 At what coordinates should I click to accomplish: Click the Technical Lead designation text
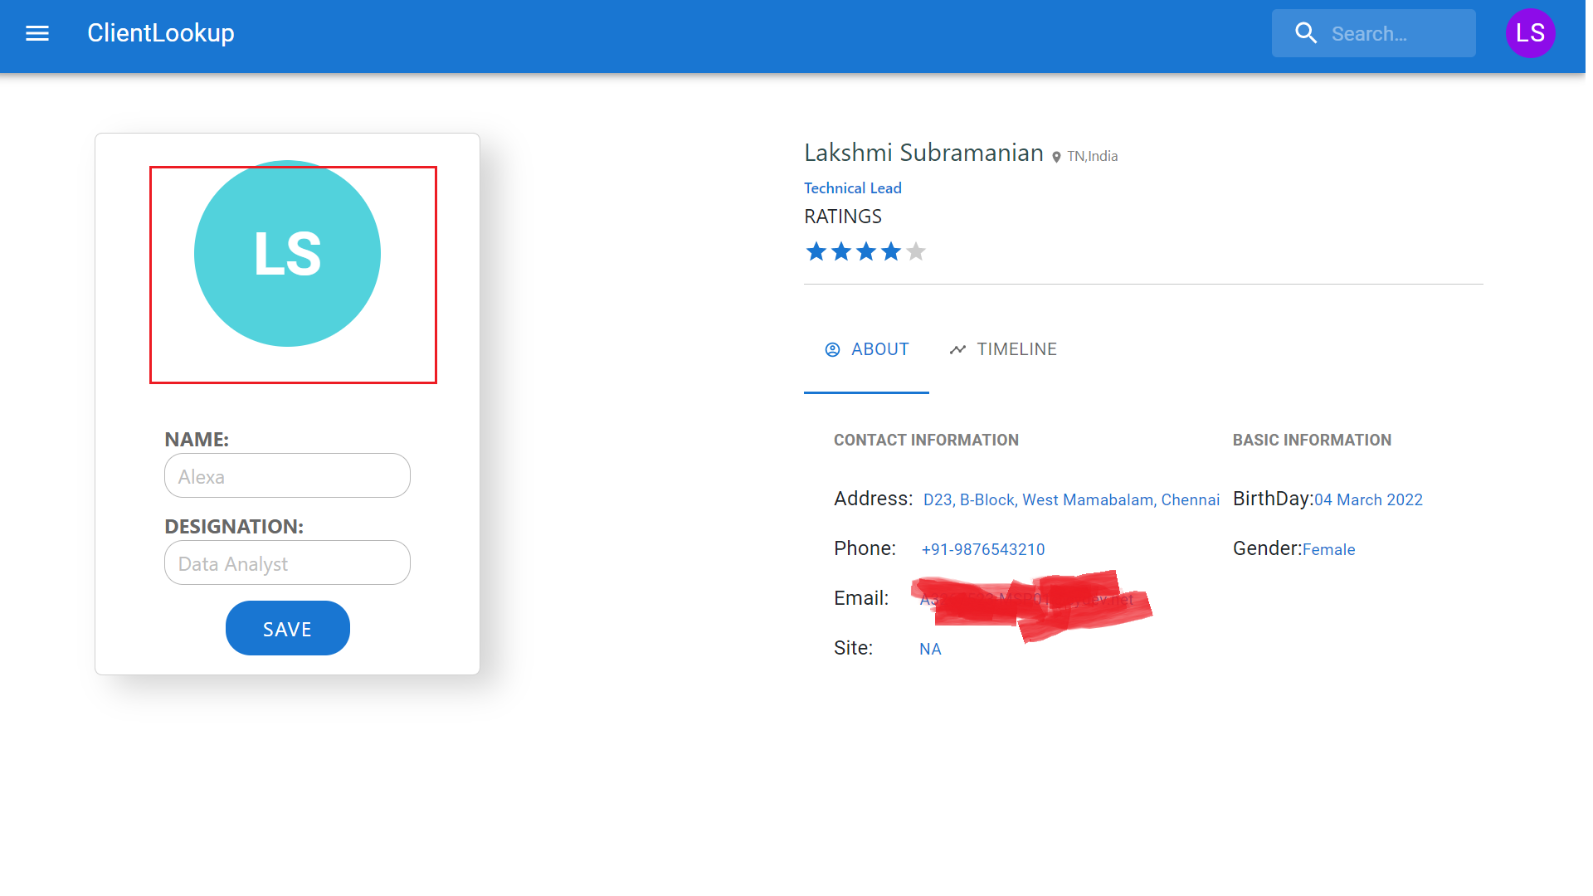[x=852, y=188]
